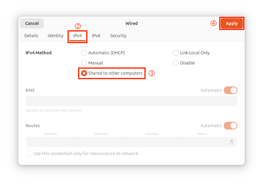Focus the DNS addresses field

pos(131,101)
